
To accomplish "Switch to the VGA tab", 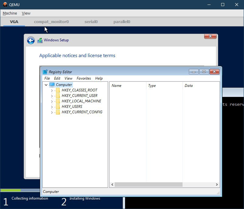I will (x=14, y=22).
